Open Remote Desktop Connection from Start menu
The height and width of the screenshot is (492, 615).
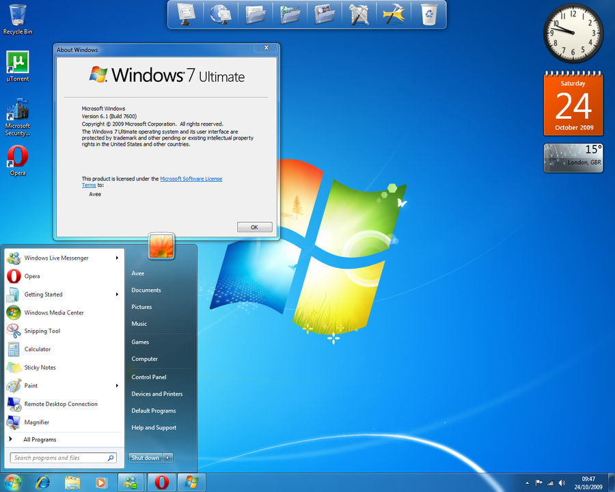(64, 404)
